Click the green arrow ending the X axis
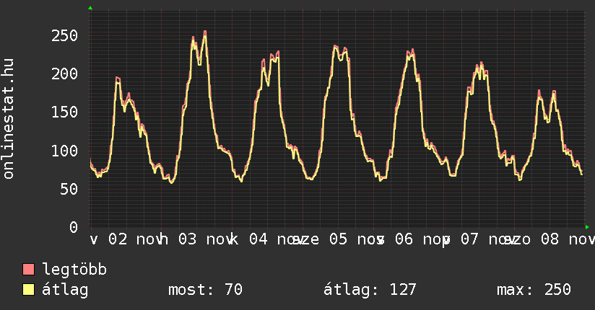 click(x=588, y=227)
